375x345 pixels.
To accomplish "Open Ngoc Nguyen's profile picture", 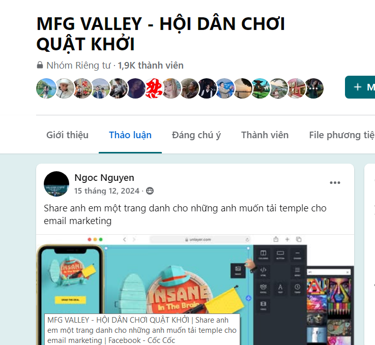I will [56, 184].
